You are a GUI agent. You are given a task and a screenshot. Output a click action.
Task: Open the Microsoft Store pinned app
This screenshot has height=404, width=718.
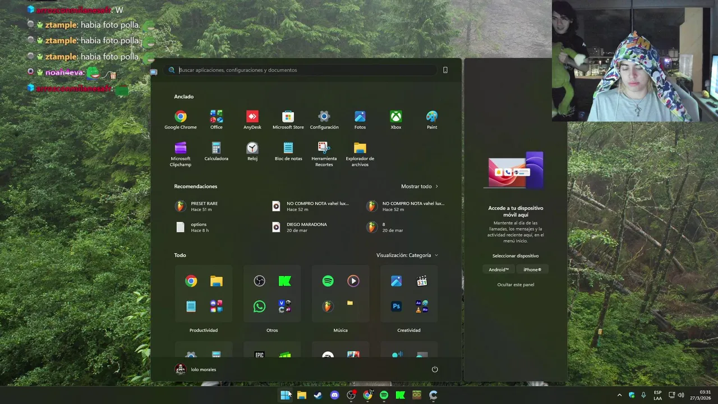(288, 120)
